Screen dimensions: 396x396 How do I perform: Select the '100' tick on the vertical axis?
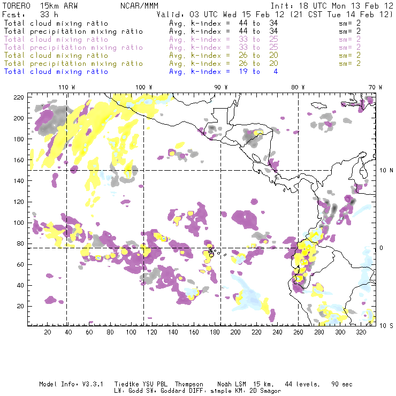click(x=19, y=223)
